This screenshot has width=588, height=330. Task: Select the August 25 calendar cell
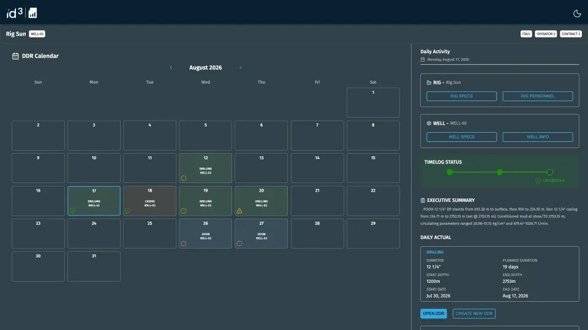click(x=149, y=234)
